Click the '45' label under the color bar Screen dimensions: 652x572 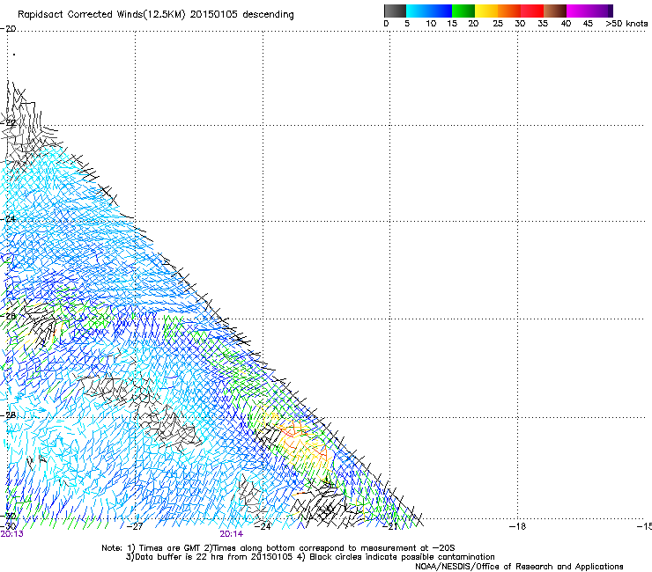click(588, 24)
